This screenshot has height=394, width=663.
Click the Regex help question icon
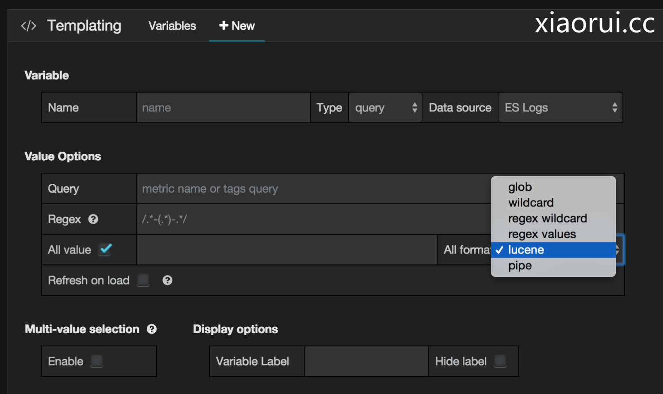coord(93,219)
